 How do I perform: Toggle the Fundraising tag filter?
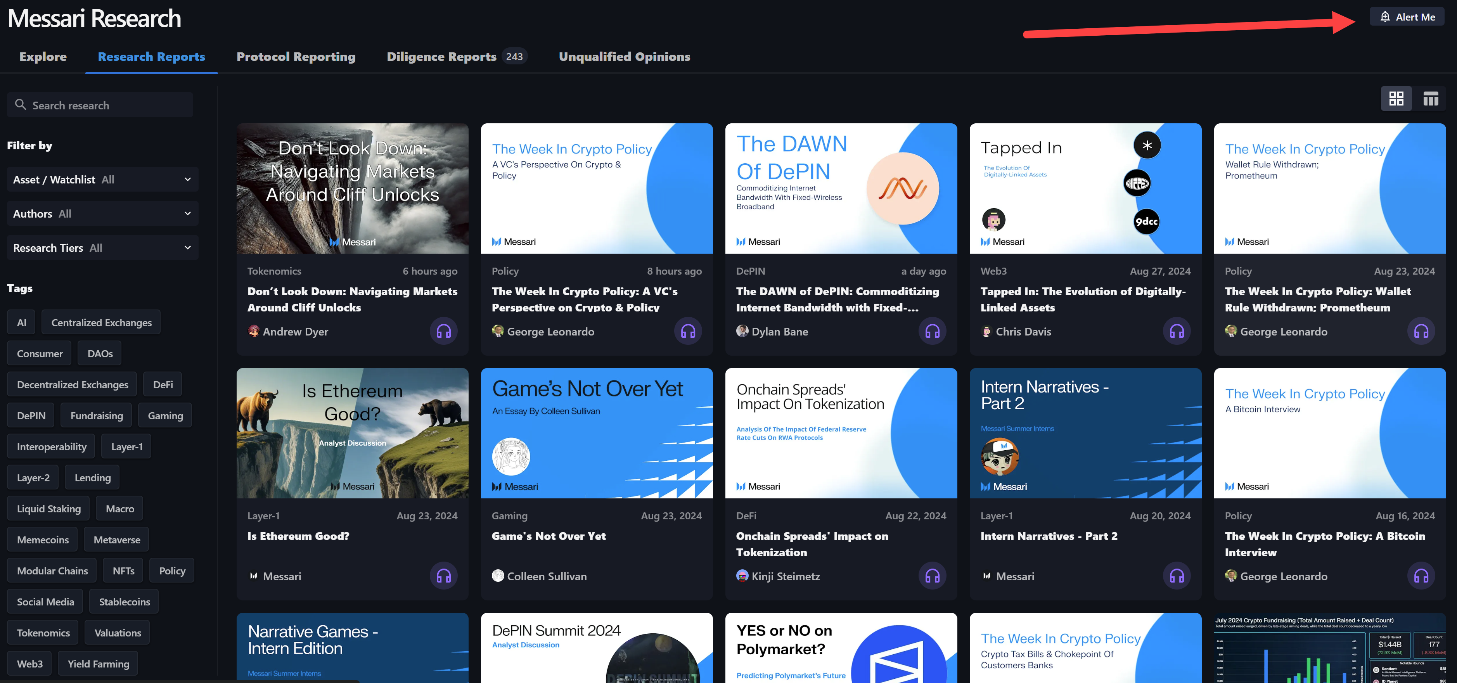[96, 415]
